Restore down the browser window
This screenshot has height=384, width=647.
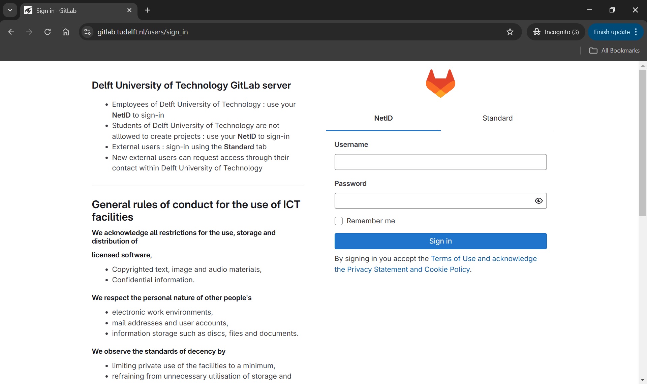tap(612, 10)
